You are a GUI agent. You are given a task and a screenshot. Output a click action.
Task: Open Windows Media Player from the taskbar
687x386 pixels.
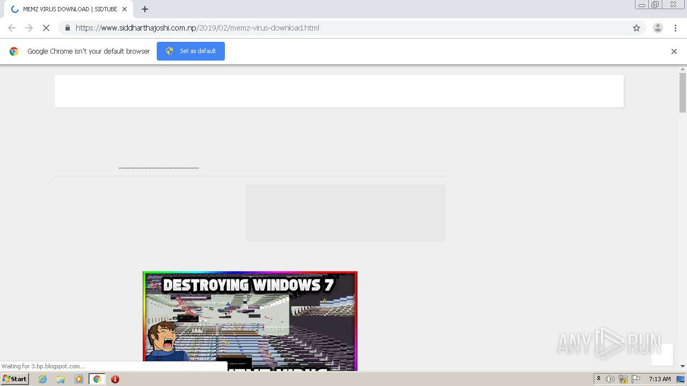79,379
